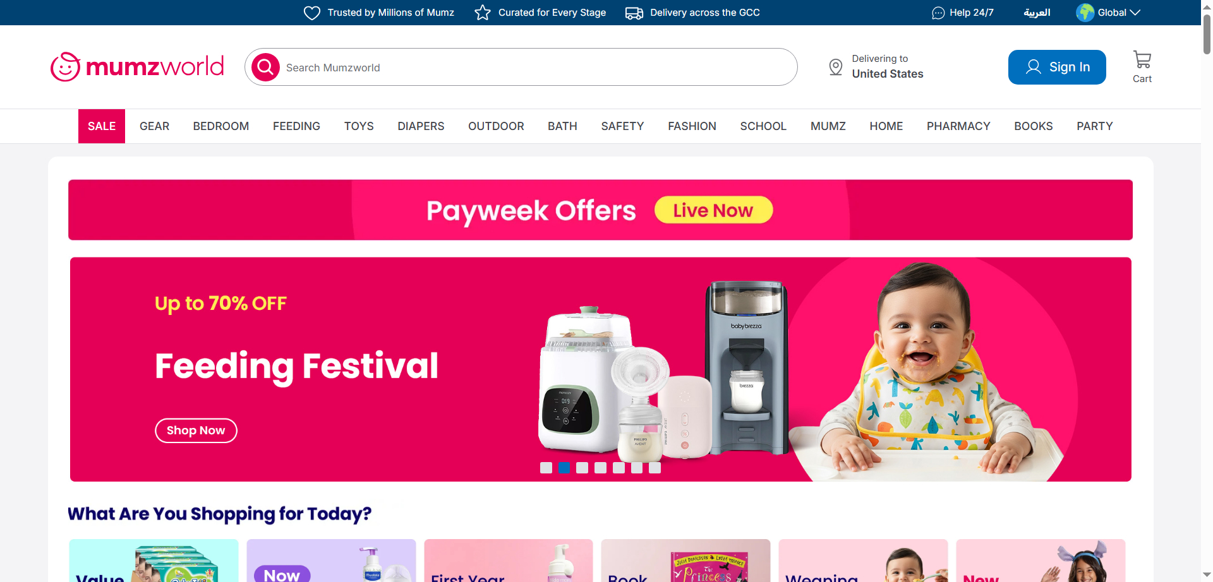Select the third carousel slide indicator
Screen dimensions: 1213x582
pos(582,468)
